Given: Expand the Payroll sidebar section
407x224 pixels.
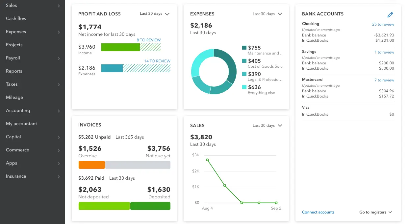Looking at the screenshot, I should point(59,58).
